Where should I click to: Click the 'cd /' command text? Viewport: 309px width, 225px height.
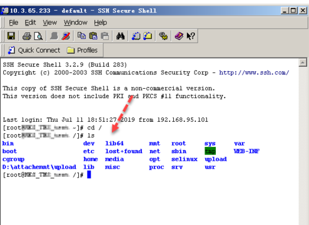point(94,127)
